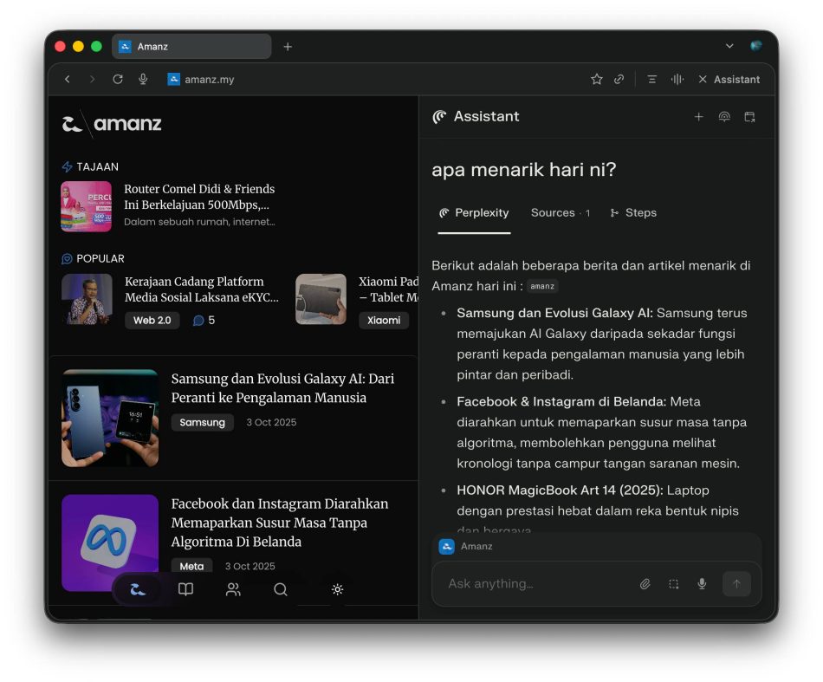Switch to the Steps tab
823x682 pixels.
tap(633, 213)
